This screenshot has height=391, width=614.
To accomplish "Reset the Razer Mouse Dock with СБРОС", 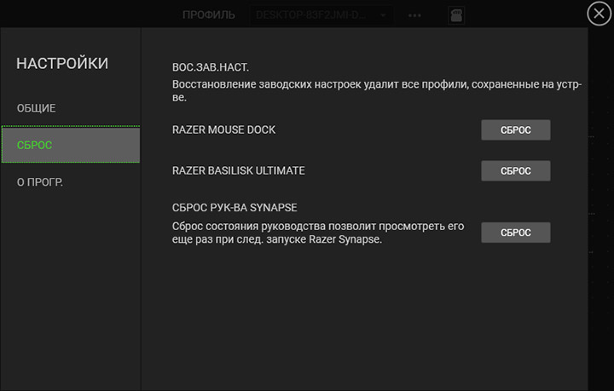I will (515, 129).
